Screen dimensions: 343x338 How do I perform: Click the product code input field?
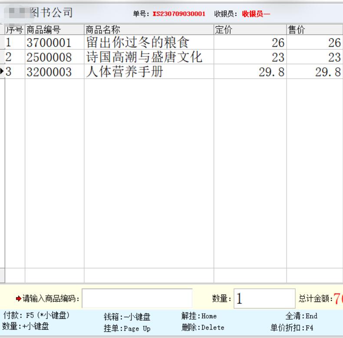tap(137, 298)
